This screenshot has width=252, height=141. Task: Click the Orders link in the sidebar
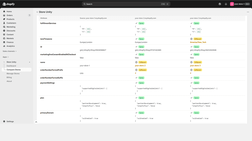(x=9, y=15)
